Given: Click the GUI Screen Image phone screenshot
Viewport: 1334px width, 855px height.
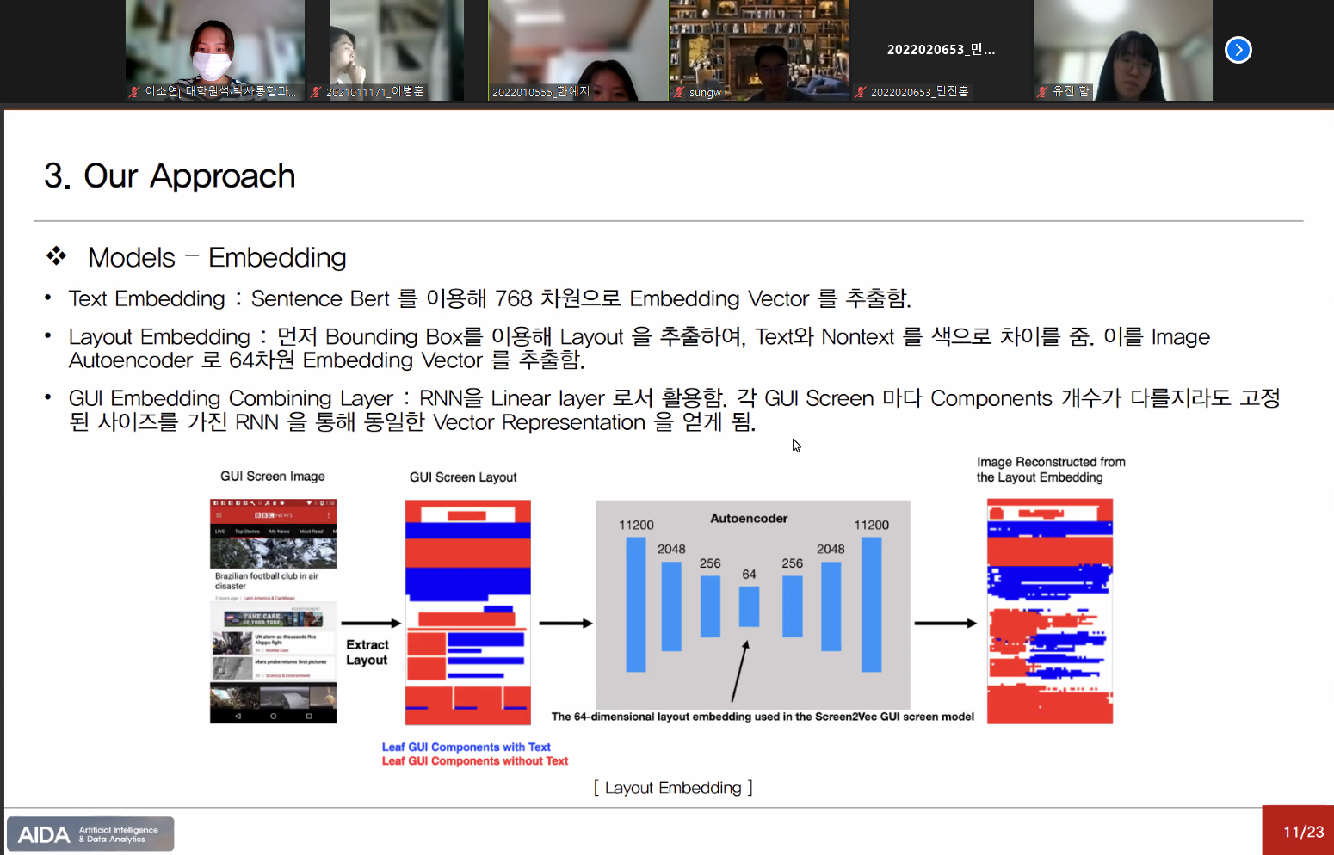Looking at the screenshot, I should (273, 611).
